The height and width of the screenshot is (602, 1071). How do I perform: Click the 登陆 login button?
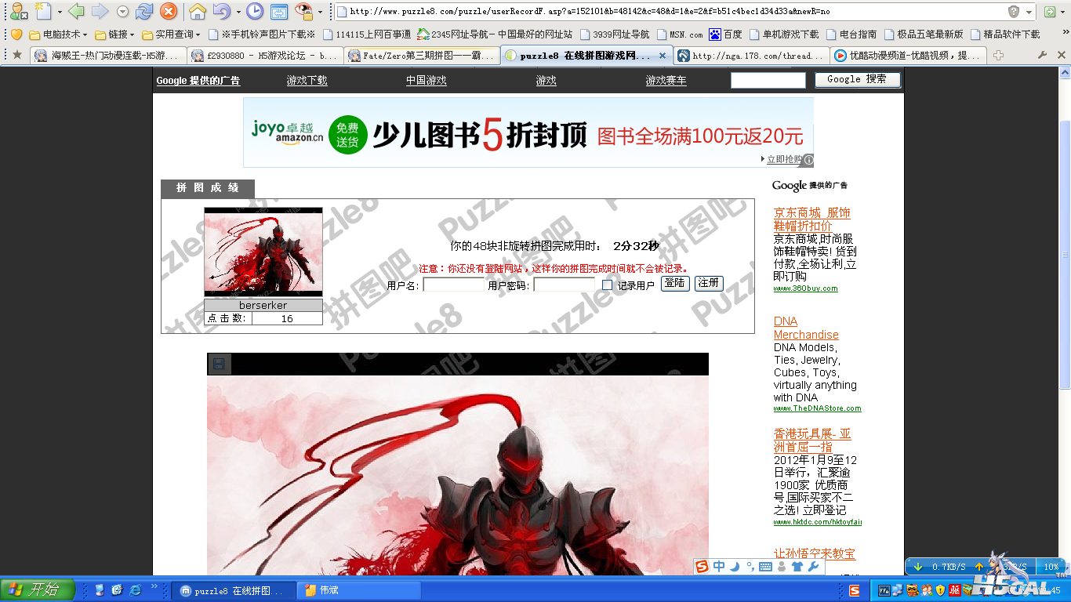coord(675,283)
